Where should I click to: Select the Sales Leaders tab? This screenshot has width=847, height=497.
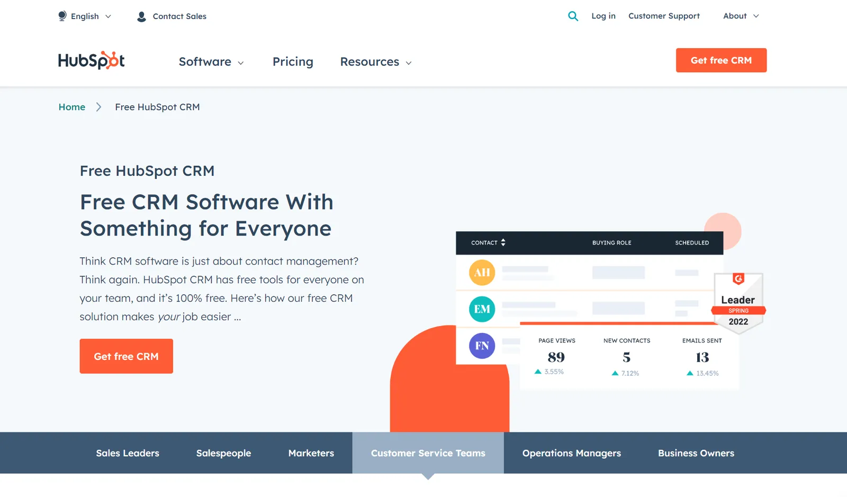(x=128, y=453)
